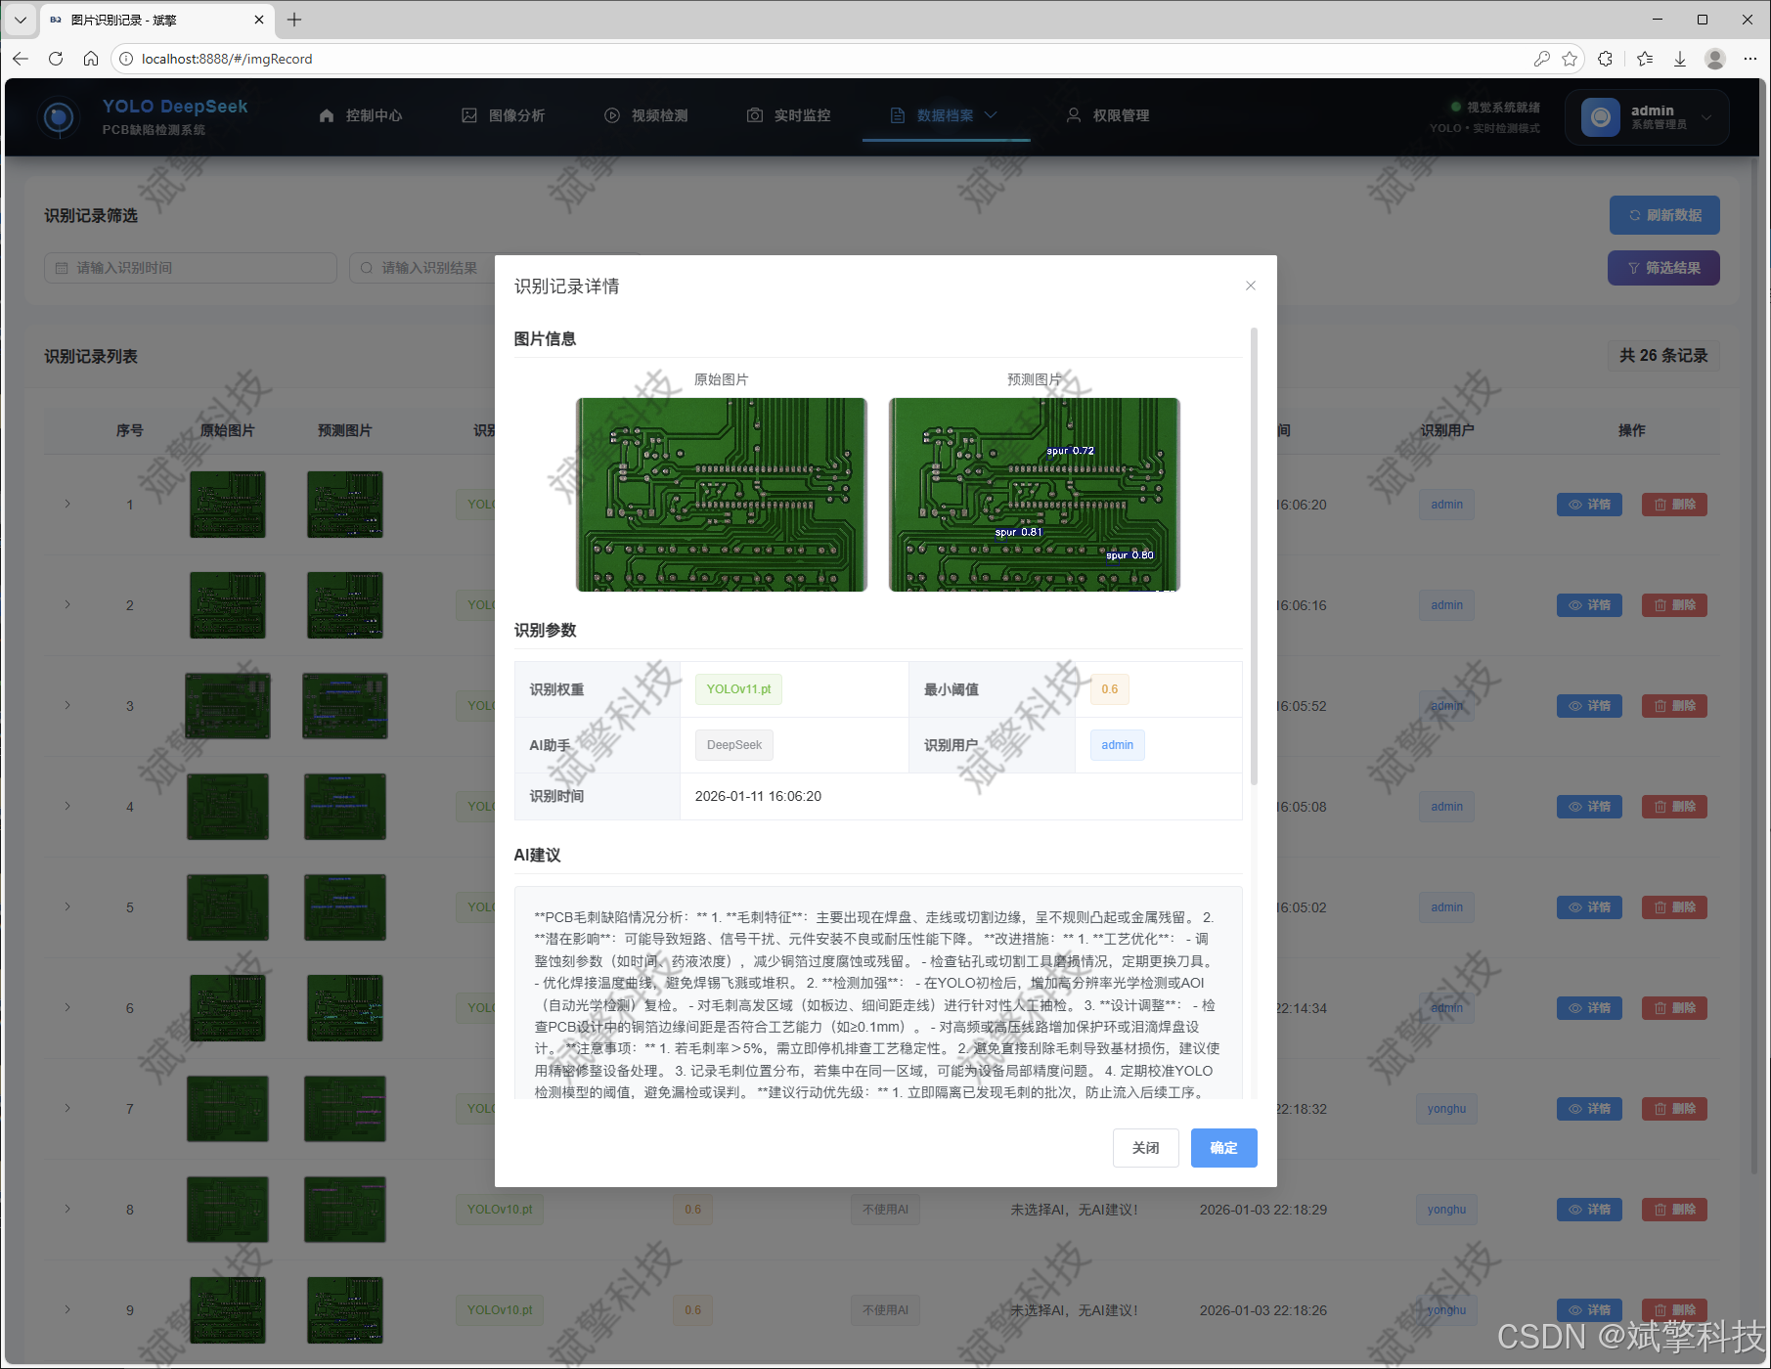The width and height of the screenshot is (1771, 1369).
Task: Click the YOLOv11.pt weight tag
Action: pyautogui.click(x=738, y=689)
